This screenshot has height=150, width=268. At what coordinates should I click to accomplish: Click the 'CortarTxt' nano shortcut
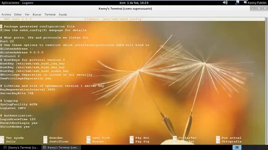[185, 138]
